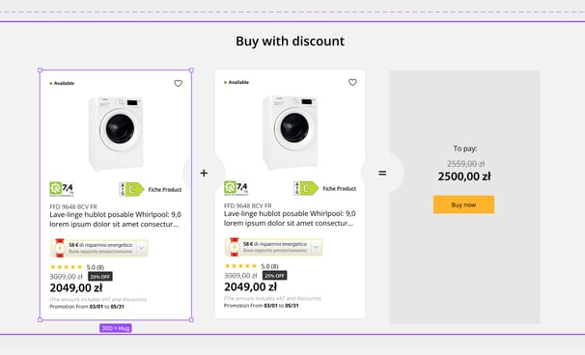Open Fiche Product link on second card
Viewport: 585px width, 355px height.
[x=340, y=188]
